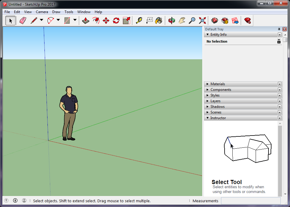Click the Measurements input box
Viewport: 290px width, 207px height.
coord(251,201)
